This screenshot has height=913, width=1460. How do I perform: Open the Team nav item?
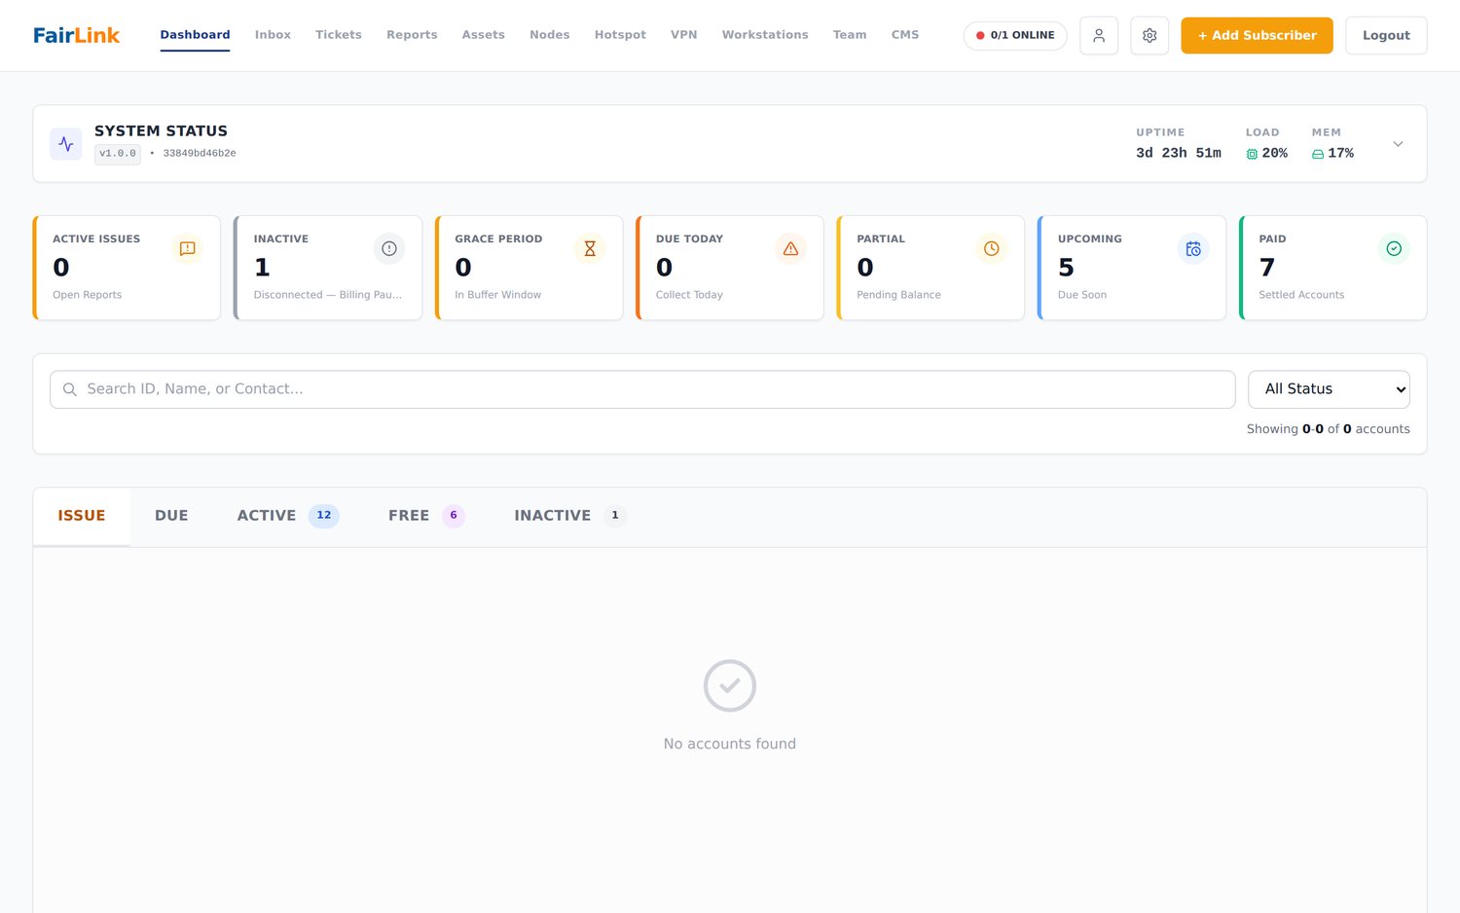[850, 35]
